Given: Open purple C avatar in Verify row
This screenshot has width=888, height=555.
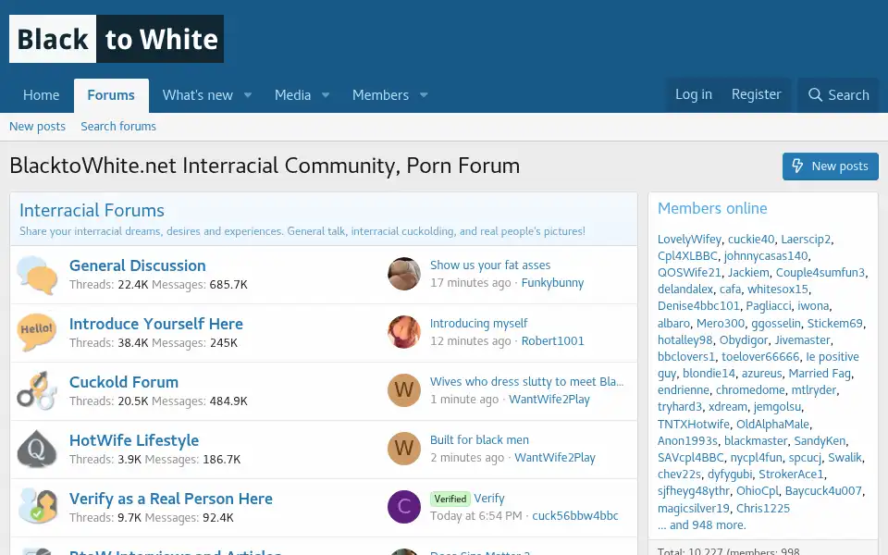Looking at the screenshot, I should [404, 507].
